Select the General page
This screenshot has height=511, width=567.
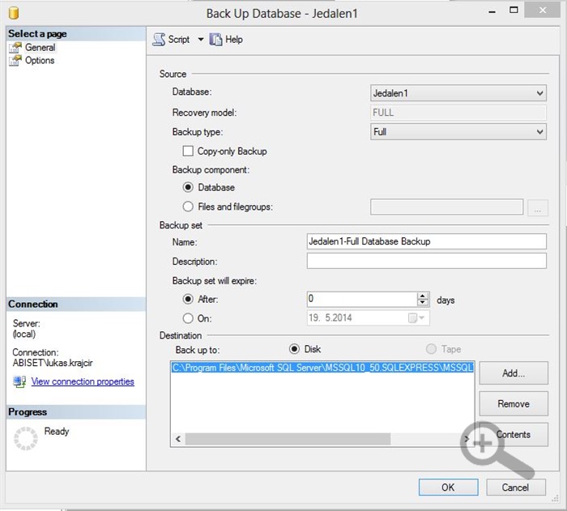tap(40, 48)
